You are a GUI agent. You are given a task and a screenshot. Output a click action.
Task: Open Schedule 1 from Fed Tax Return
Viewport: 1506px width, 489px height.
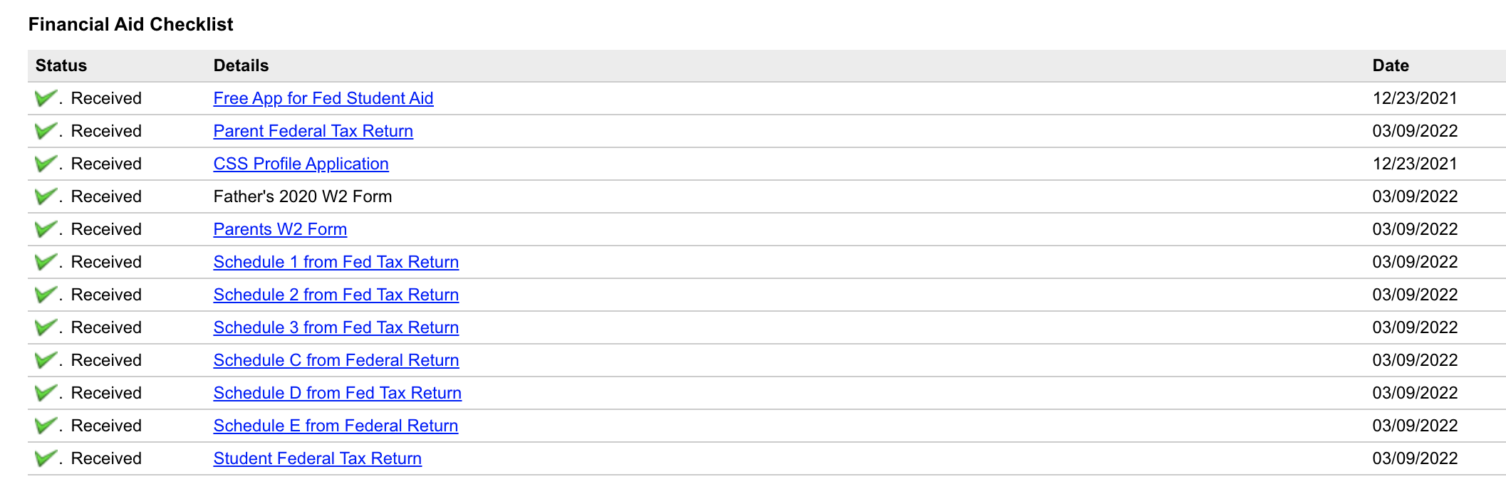[x=336, y=262]
